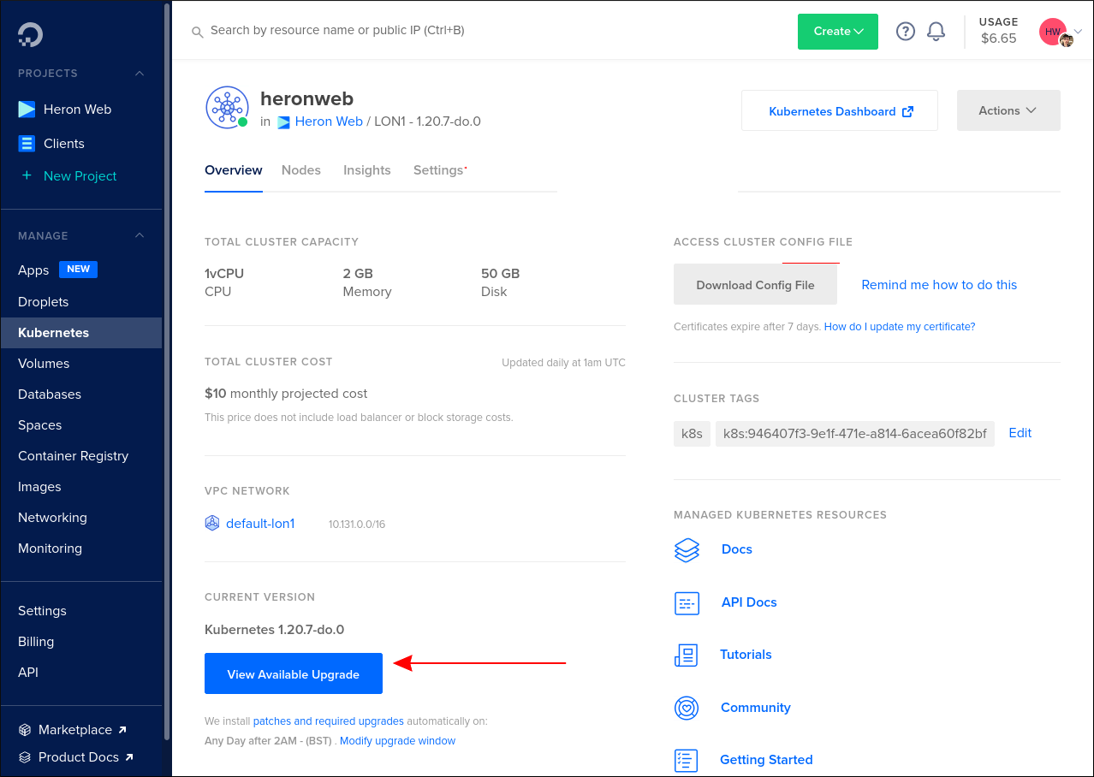Click patches and required upgrades link

[329, 721]
